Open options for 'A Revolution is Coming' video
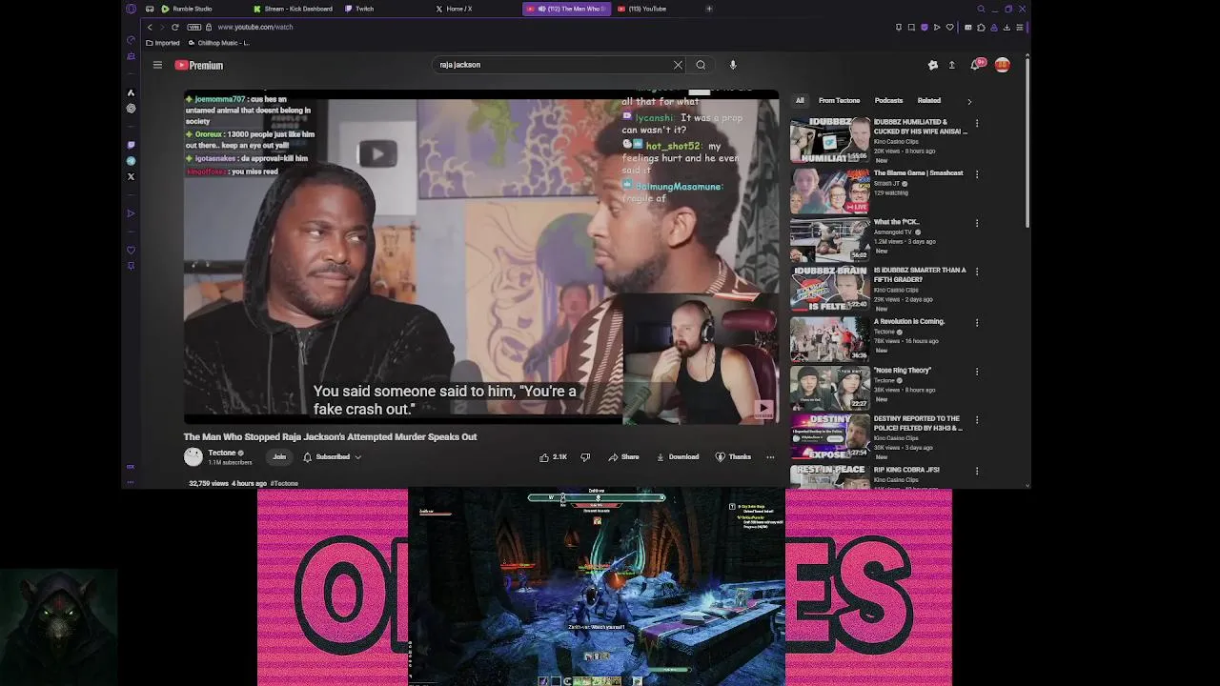 (x=977, y=323)
